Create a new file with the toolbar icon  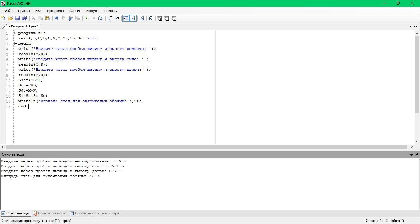(x=3, y=18)
